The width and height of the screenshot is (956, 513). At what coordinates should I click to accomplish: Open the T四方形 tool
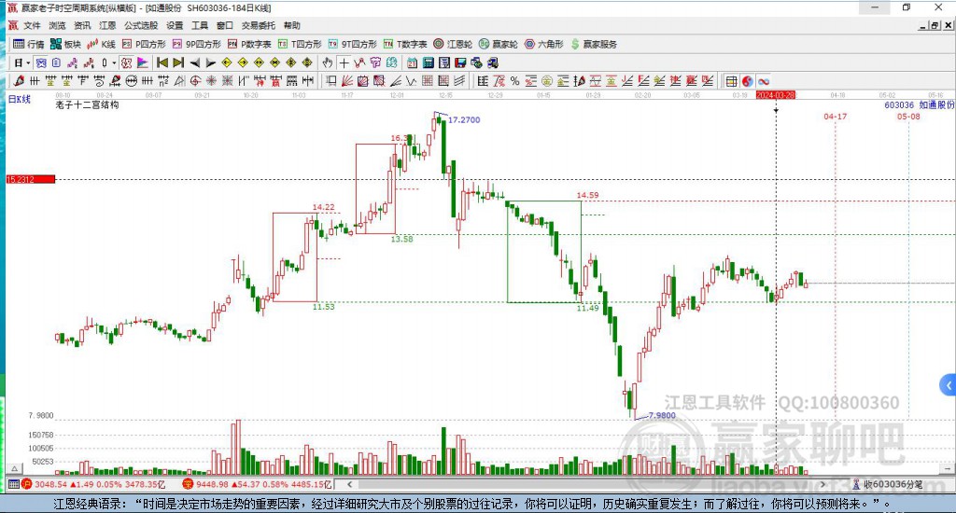(300, 44)
